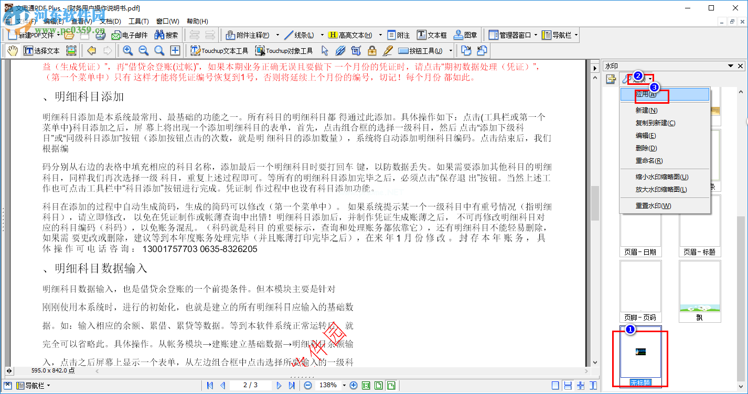This screenshot has width=748, height=394.
Task: Click the padlock security icon
Action: pos(372,51)
